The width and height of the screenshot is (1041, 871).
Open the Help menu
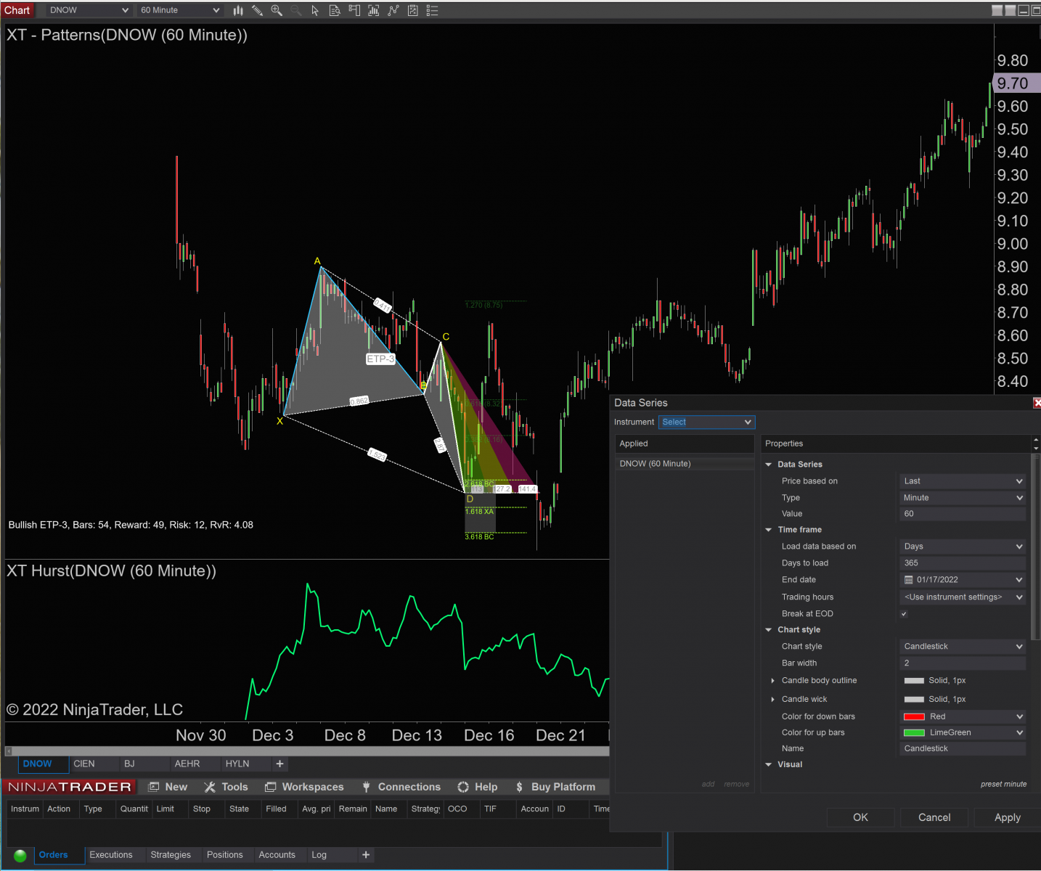(478, 787)
